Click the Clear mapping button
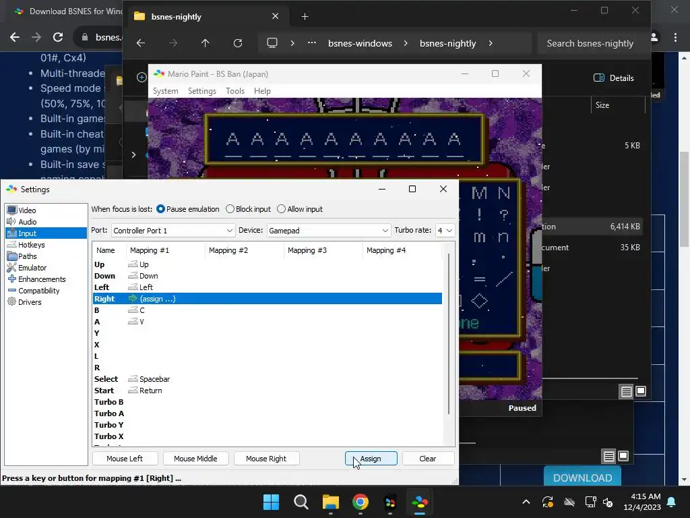690x518 pixels. click(428, 459)
